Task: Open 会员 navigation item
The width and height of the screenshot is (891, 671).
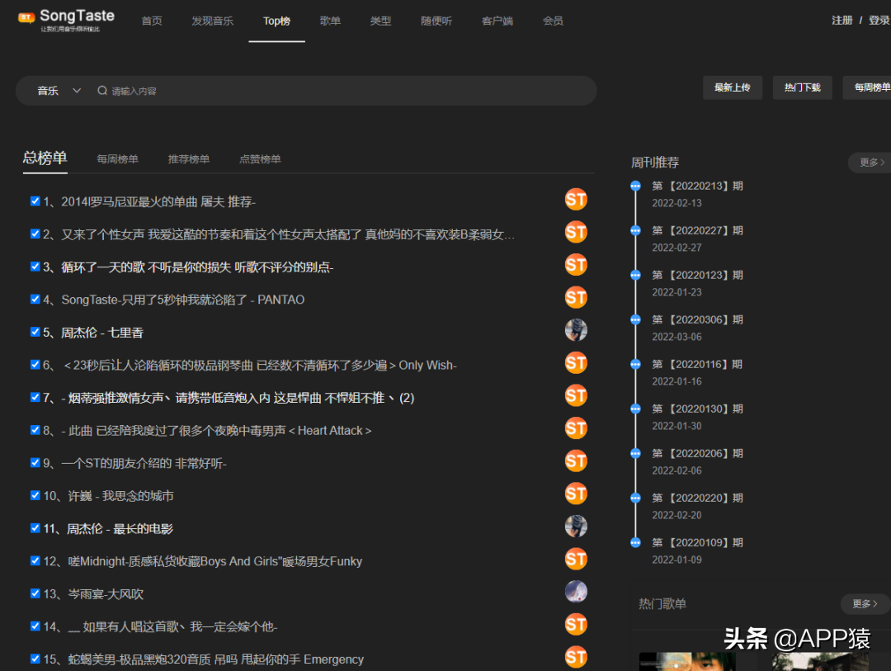Action: (x=553, y=21)
